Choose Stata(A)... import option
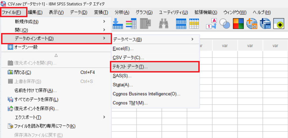Image resolution: width=288 pixels, height=138 pixels. pyautogui.click(x=155, y=85)
